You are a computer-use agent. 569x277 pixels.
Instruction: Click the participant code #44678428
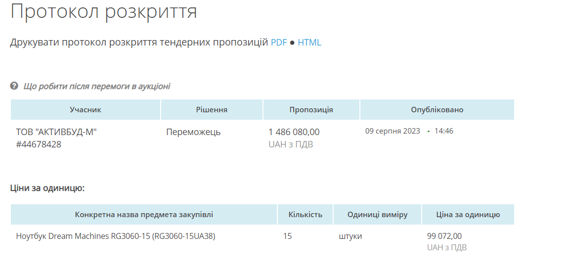[x=39, y=144]
